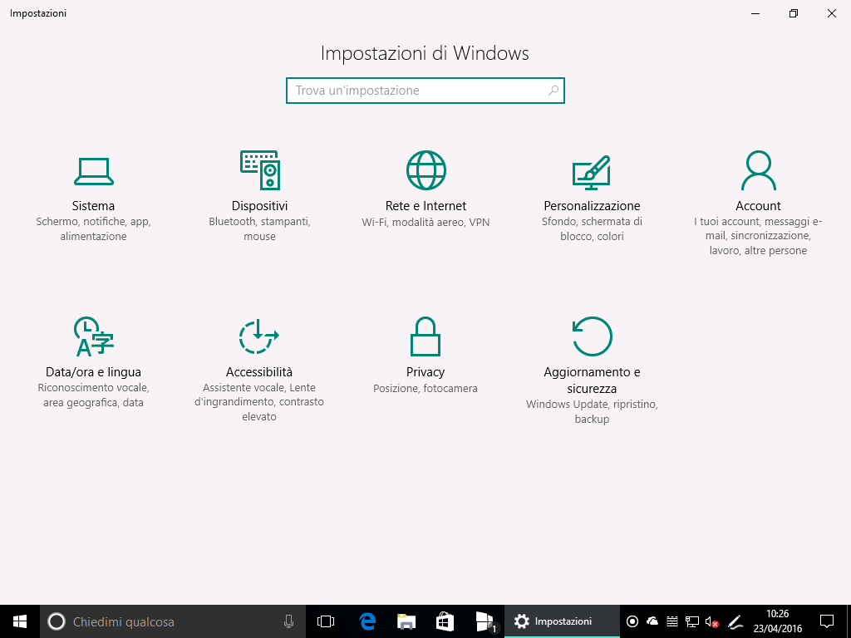This screenshot has height=638, width=851.
Task: Click the "Aggiornamento e sicurezza" title
Action: (x=592, y=380)
